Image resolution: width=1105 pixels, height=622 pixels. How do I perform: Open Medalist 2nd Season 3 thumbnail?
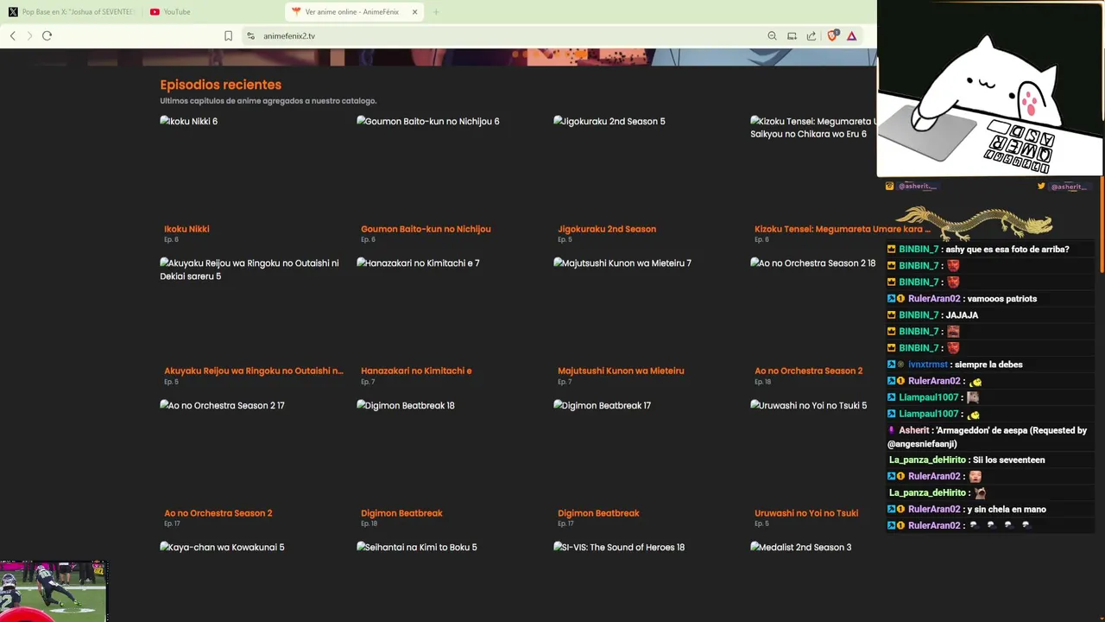[x=813, y=581]
